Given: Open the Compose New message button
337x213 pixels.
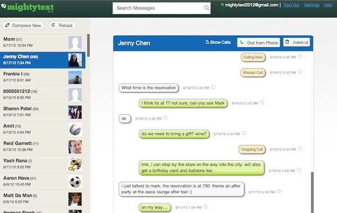Looking at the screenshot, I should click(x=23, y=25).
